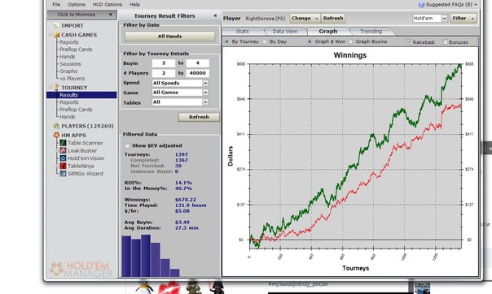Click the Tourneys count 1397
Image resolution: width=492 pixels, height=294 pixels.
(x=182, y=154)
